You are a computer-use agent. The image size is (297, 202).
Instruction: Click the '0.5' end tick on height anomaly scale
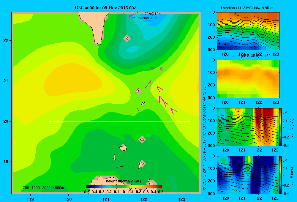coord(161,192)
